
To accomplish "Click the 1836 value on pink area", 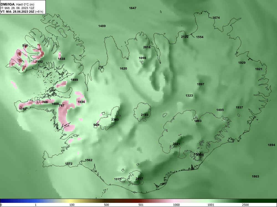I will [81, 102].
